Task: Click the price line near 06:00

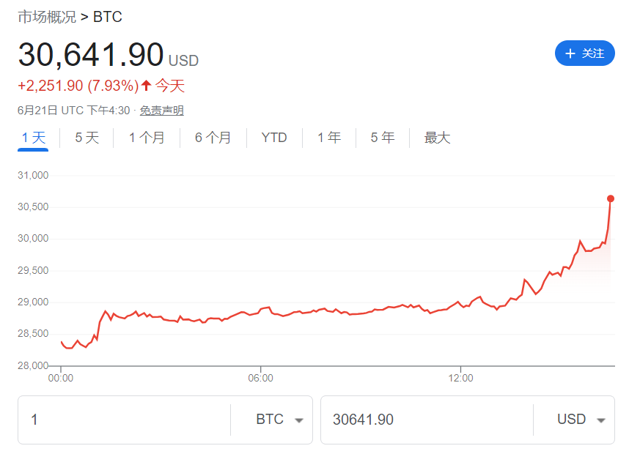Action: [x=261, y=309]
